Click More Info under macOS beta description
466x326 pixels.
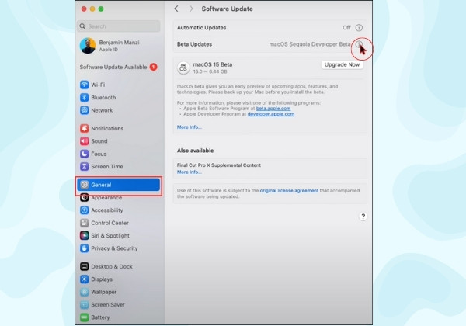coord(190,127)
